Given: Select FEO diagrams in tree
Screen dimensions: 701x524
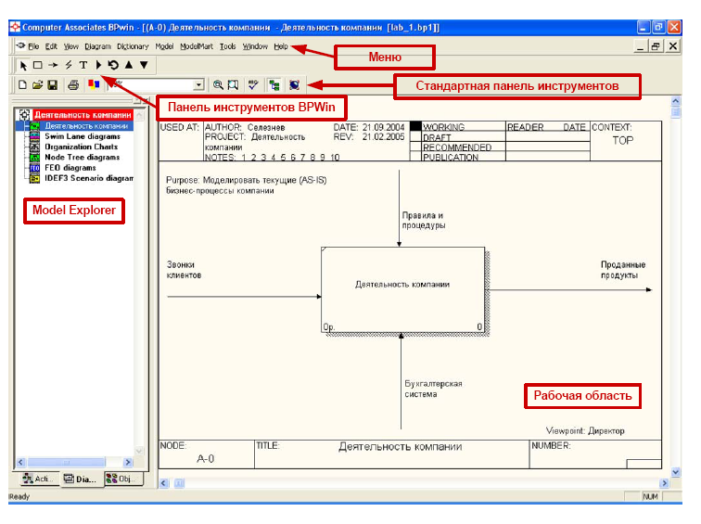Looking at the screenshot, I should tap(70, 168).
